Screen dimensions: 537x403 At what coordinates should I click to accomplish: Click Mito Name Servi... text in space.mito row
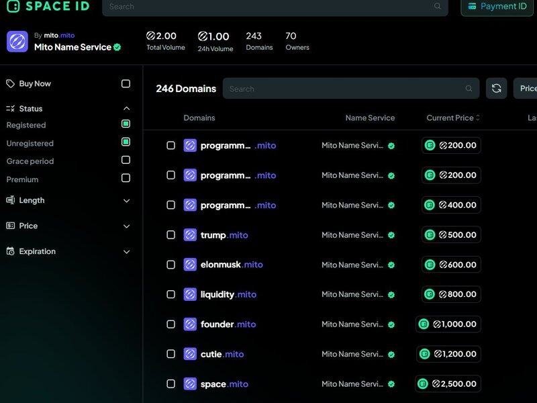pos(352,384)
